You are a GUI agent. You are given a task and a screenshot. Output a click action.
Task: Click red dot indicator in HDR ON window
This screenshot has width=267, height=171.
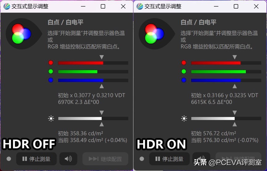(x=184, y=63)
